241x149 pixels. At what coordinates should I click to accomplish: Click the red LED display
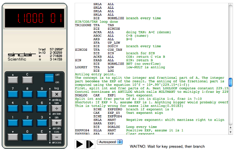[x=34, y=18]
